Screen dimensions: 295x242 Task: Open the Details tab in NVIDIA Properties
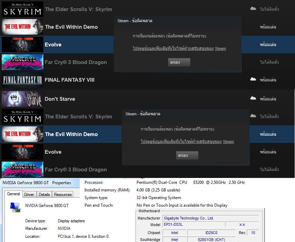coord(44,195)
